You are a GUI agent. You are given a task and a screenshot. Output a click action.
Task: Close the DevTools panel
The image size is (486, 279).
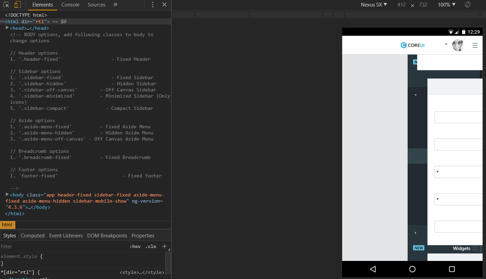click(x=164, y=5)
